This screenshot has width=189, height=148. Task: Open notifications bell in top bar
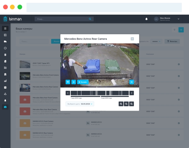tap(147, 19)
